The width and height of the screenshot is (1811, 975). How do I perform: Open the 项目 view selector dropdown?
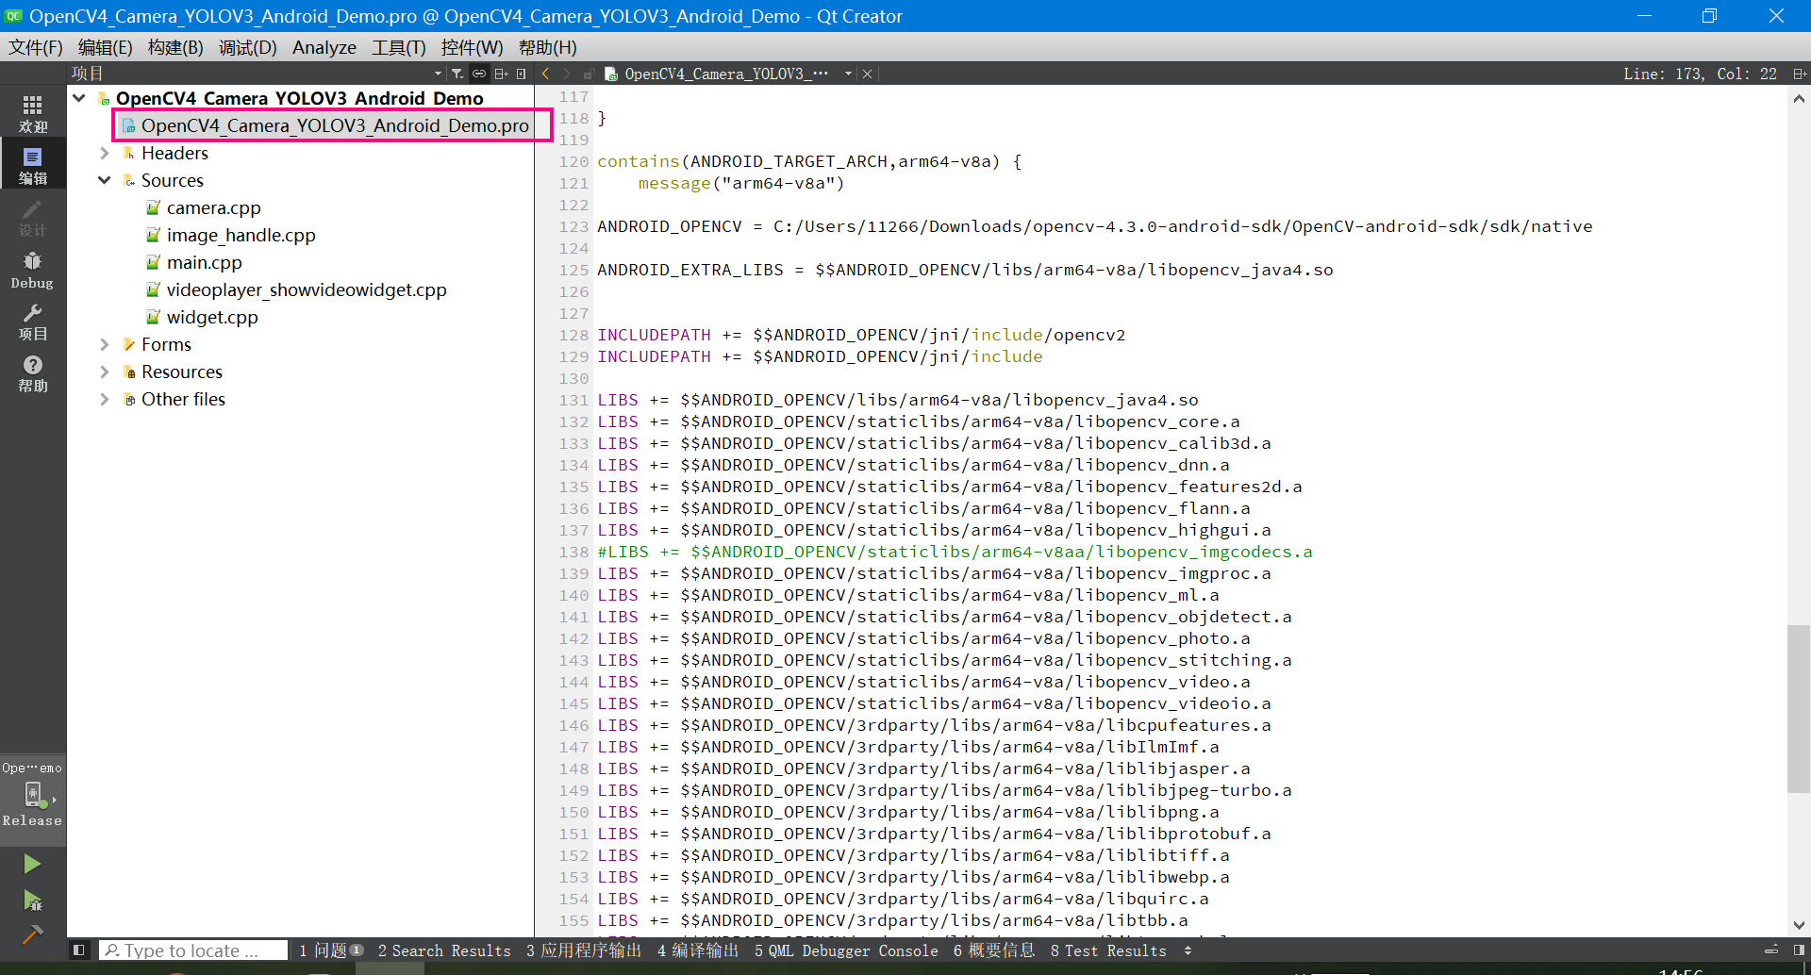(x=438, y=74)
